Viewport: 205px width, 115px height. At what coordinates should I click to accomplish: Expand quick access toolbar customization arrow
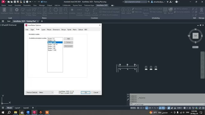click(x=39, y=2)
